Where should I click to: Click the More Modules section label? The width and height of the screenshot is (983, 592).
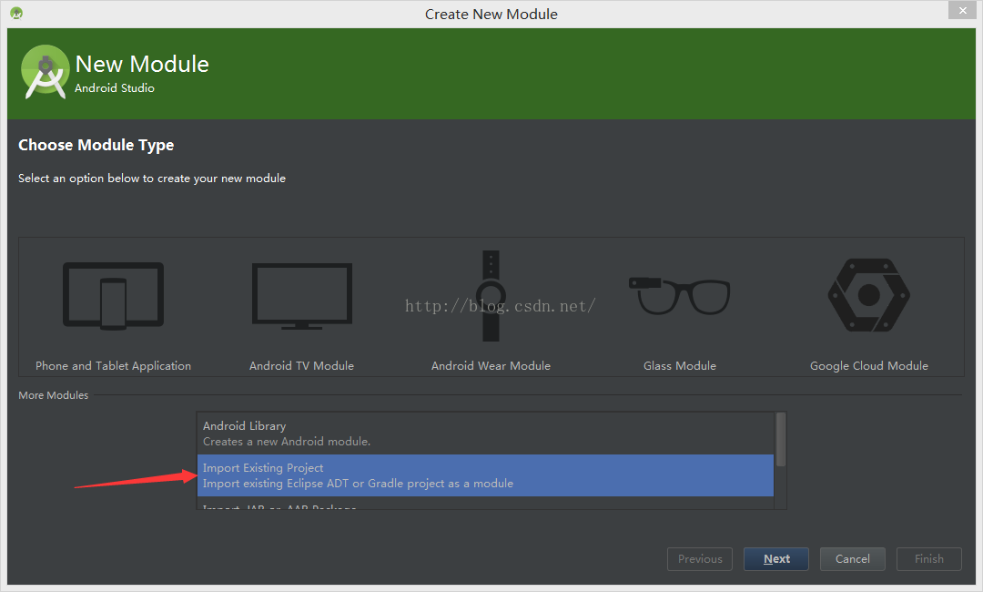point(54,395)
